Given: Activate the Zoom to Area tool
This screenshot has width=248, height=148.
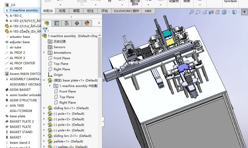Looking at the screenshot, I should pos(198,12).
